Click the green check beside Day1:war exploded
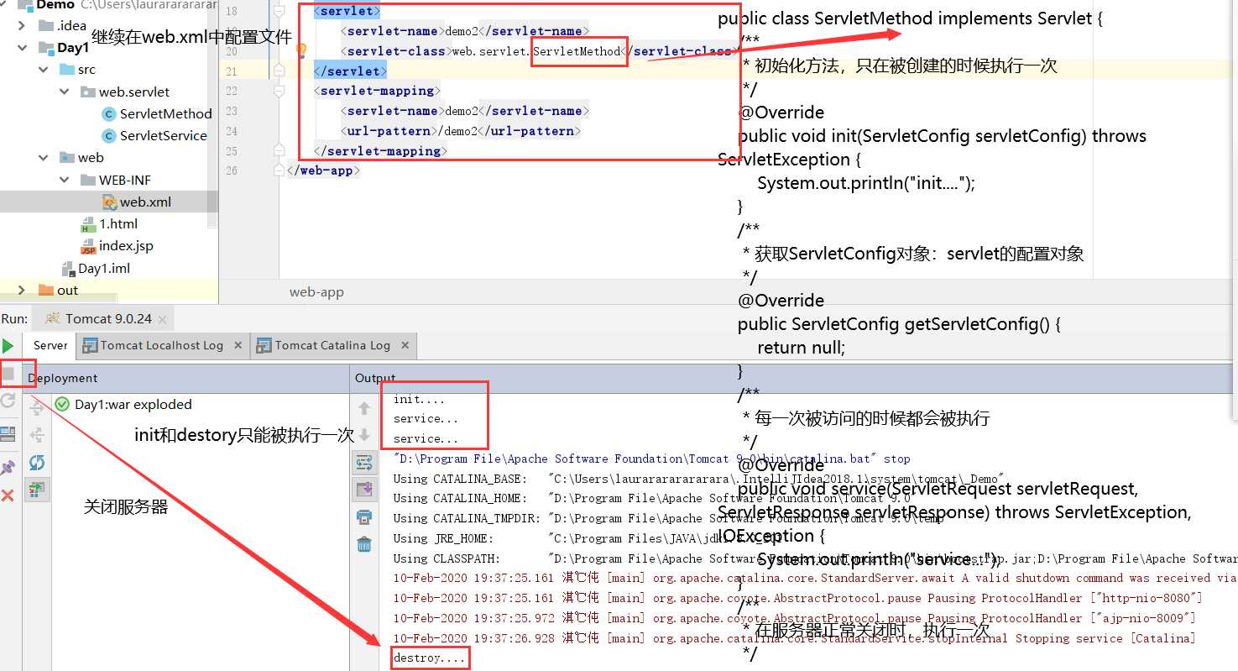 [x=62, y=404]
